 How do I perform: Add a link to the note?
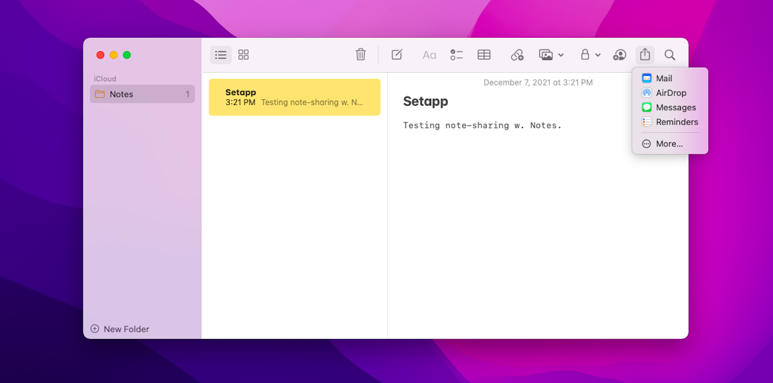point(517,54)
